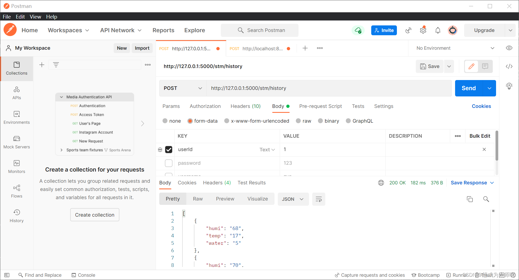Search within the response body
Image resolution: width=519 pixels, height=280 pixels.
pyautogui.click(x=486, y=199)
